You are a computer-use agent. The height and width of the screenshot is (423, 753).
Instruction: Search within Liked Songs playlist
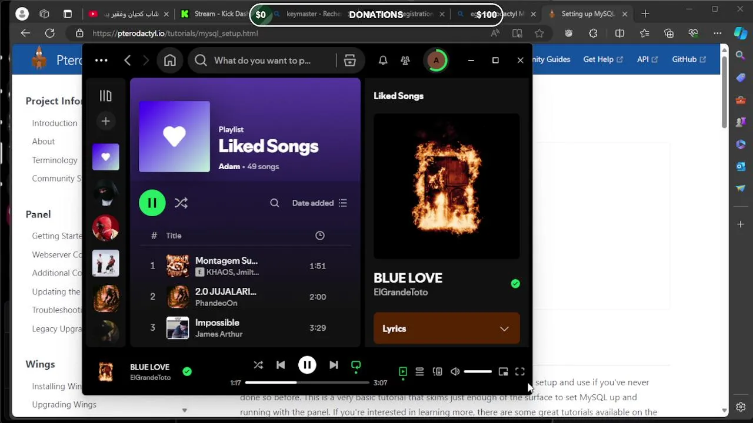click(x=275, y=203)
